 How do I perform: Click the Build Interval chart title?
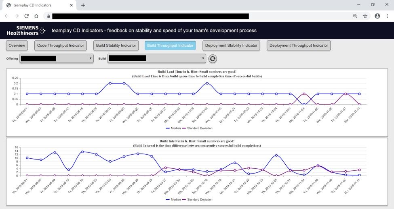coord(197,143)
